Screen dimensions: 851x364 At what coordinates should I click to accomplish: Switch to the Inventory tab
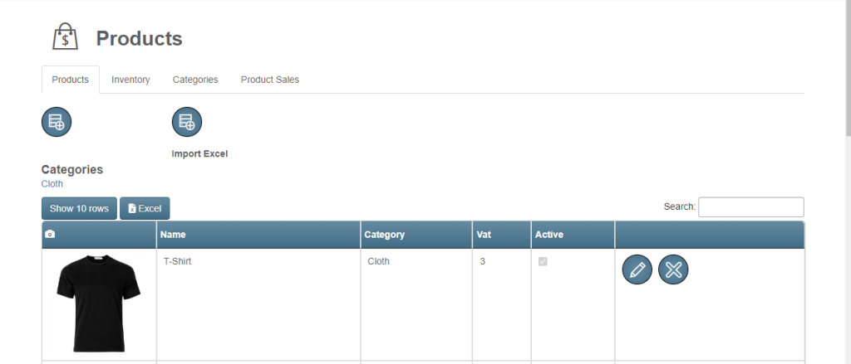tap(130, 80)
